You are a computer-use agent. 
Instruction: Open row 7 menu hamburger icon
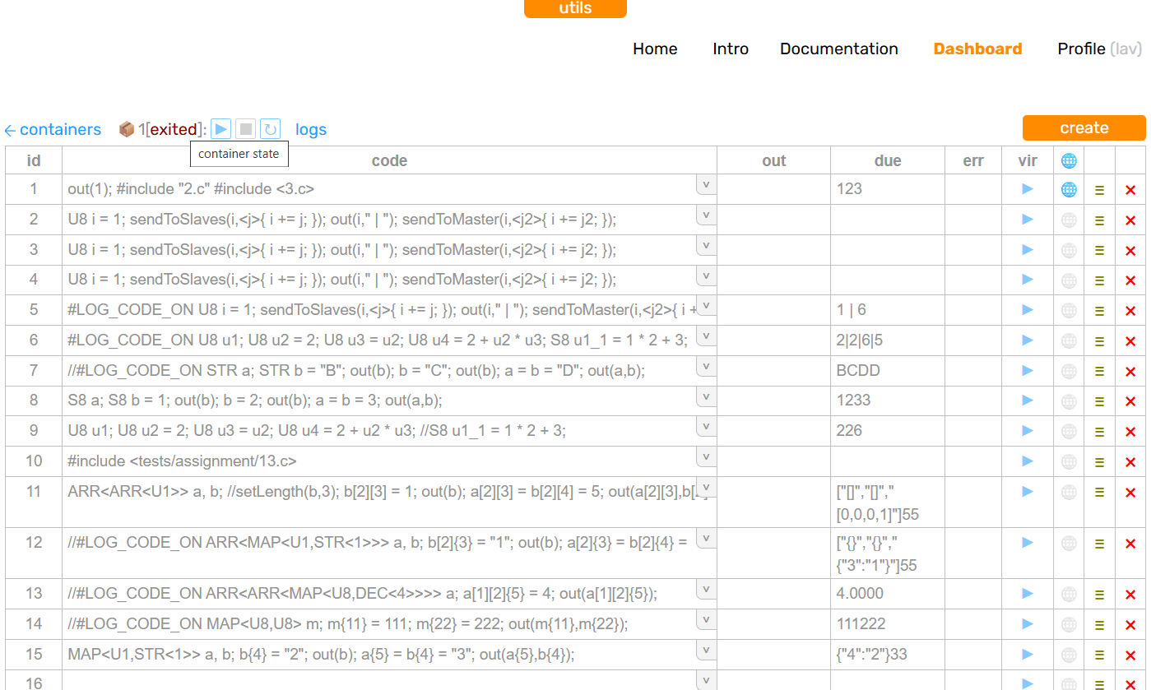[1099, 372]
